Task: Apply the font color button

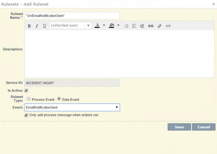Action: point(97,25)
